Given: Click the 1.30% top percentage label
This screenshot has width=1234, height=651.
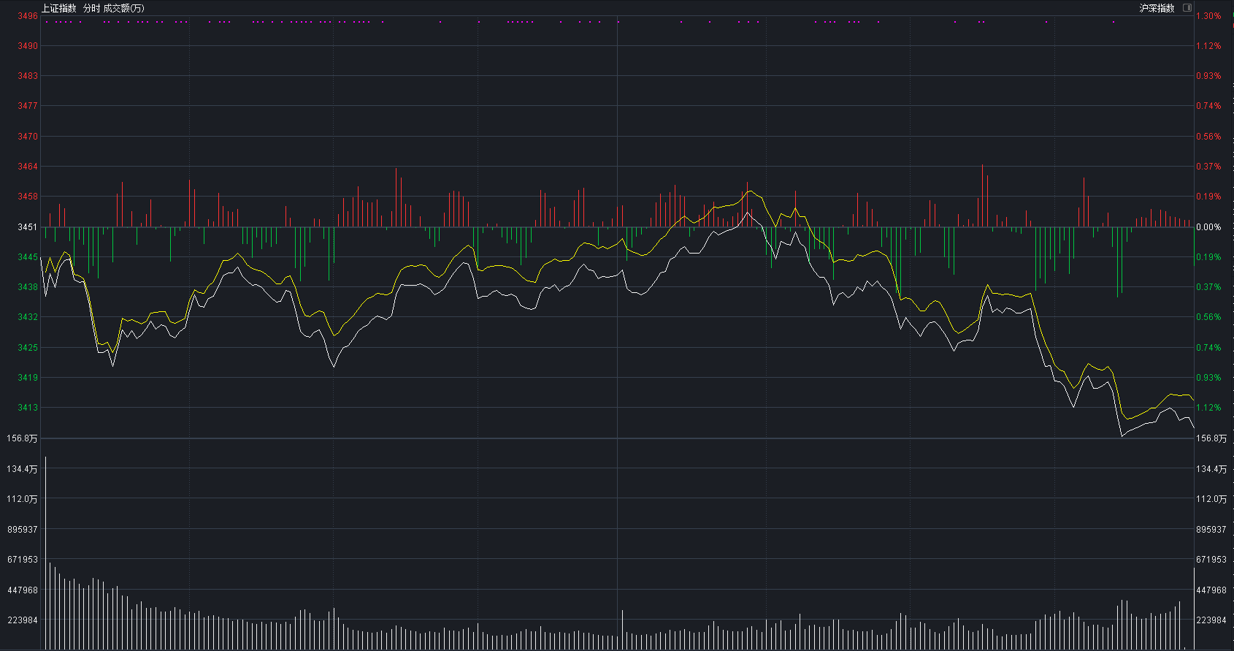Looking at the screenshot, I should pyautogui.click(x=1208, y=16).
